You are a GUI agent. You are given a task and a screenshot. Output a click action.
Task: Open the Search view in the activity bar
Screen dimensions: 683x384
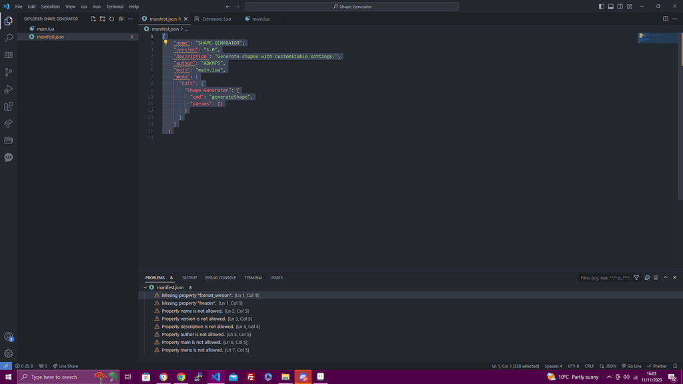point(8,39)
